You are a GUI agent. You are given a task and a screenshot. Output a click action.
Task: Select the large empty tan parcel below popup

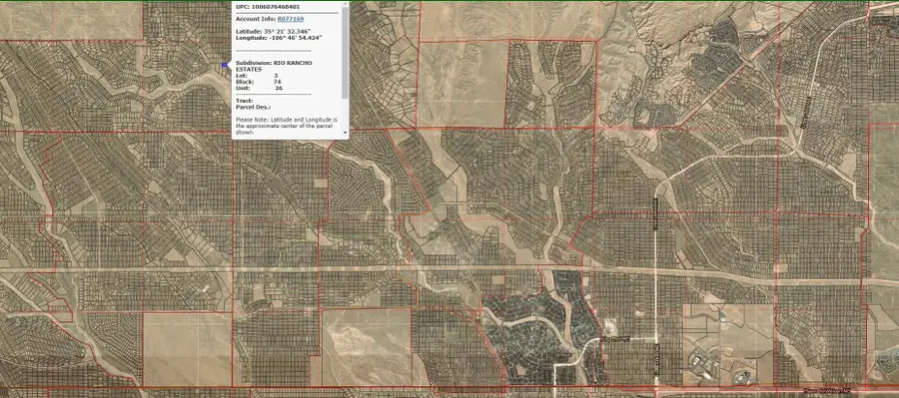(x=187, y=349)
